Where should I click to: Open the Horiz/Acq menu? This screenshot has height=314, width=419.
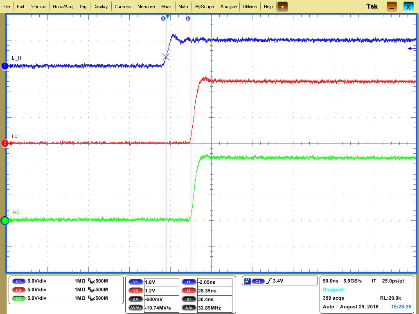62,7
